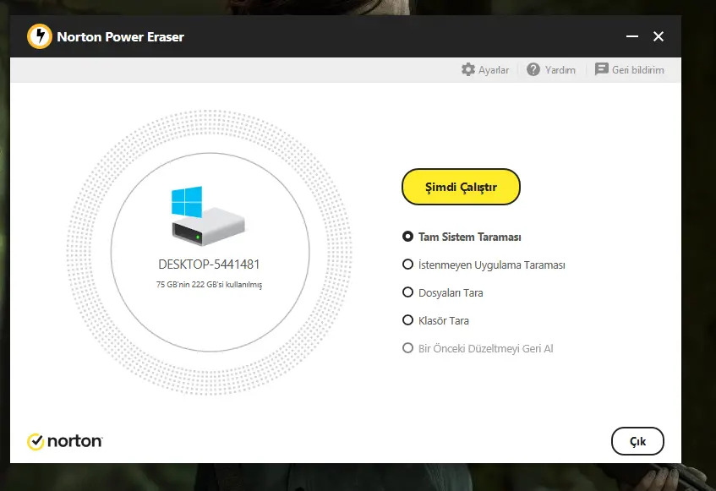The height and width of the screenshot is (491, 716).
Task: Click the Çık exit button
Action: (637, 441)
